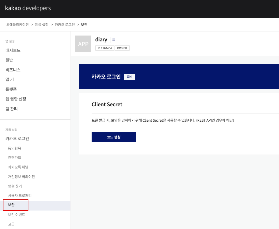
Task: Click the Client Secret description text
Action: tap(163, 120)
